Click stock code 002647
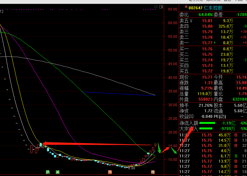Image resolution: width=247 pixels, height=176 pixels. pyautogui.click(x=196, y=8)
